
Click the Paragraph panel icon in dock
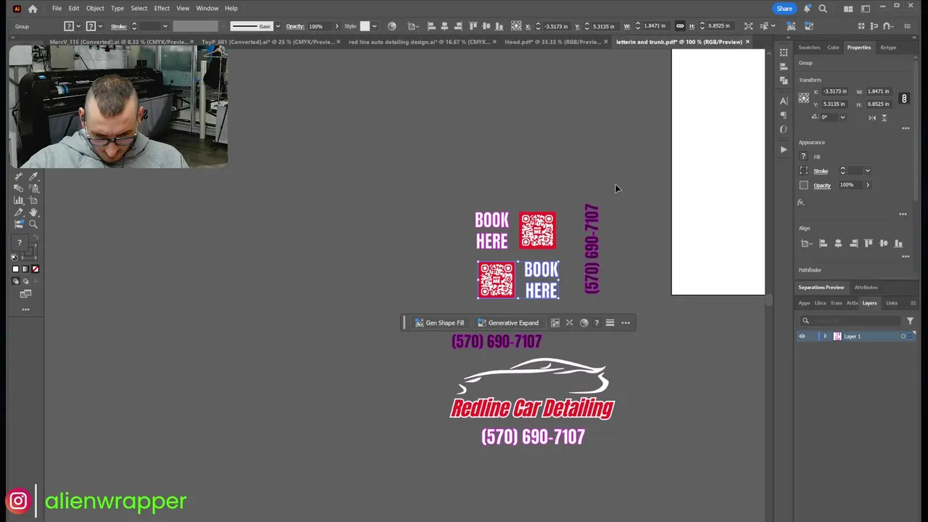coord(783,115)
